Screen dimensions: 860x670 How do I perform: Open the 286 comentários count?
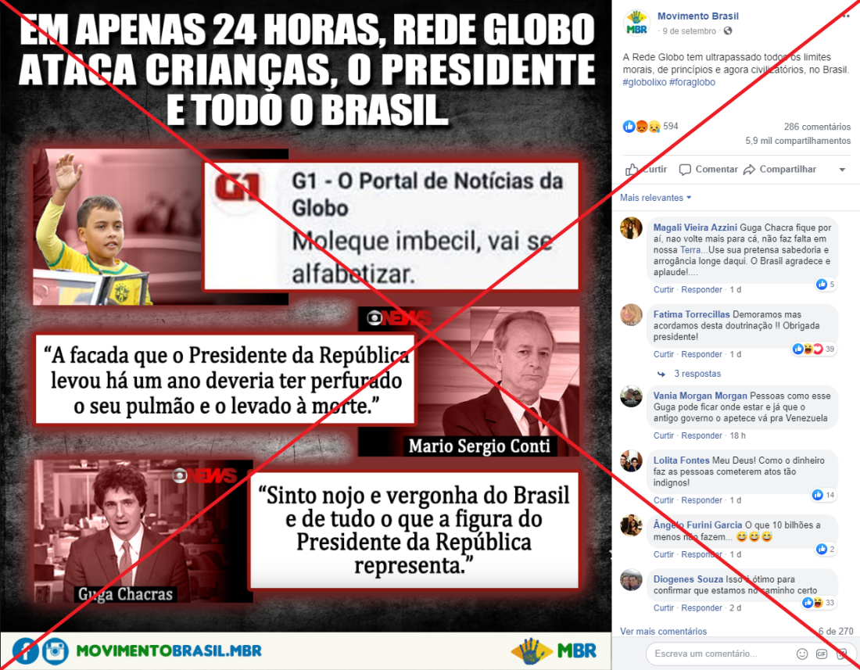(x=817, y=127)
